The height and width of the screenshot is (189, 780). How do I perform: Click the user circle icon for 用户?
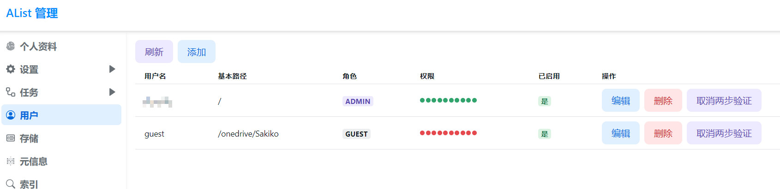(11, 115)
